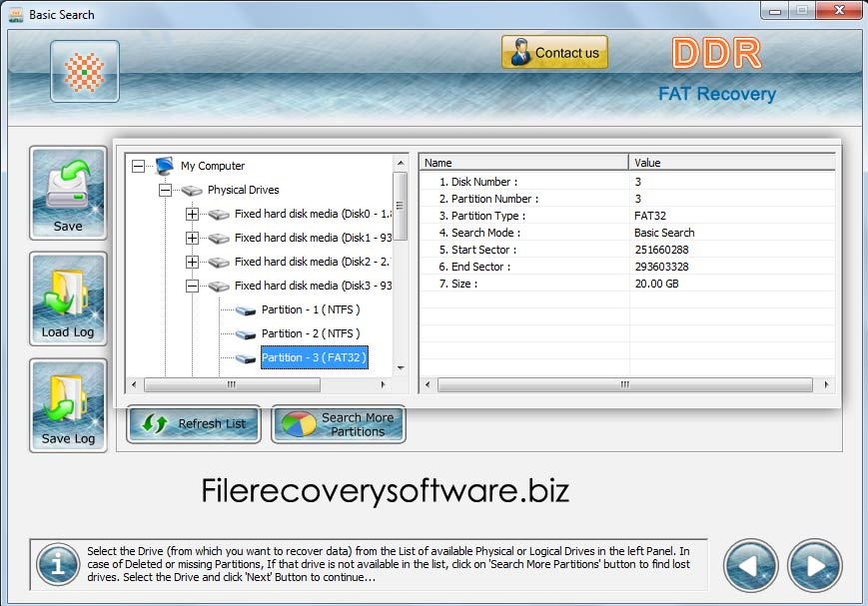Click the '6. End Sector :' row
This screenshot has height=606, width=868.
click(627, 267)
